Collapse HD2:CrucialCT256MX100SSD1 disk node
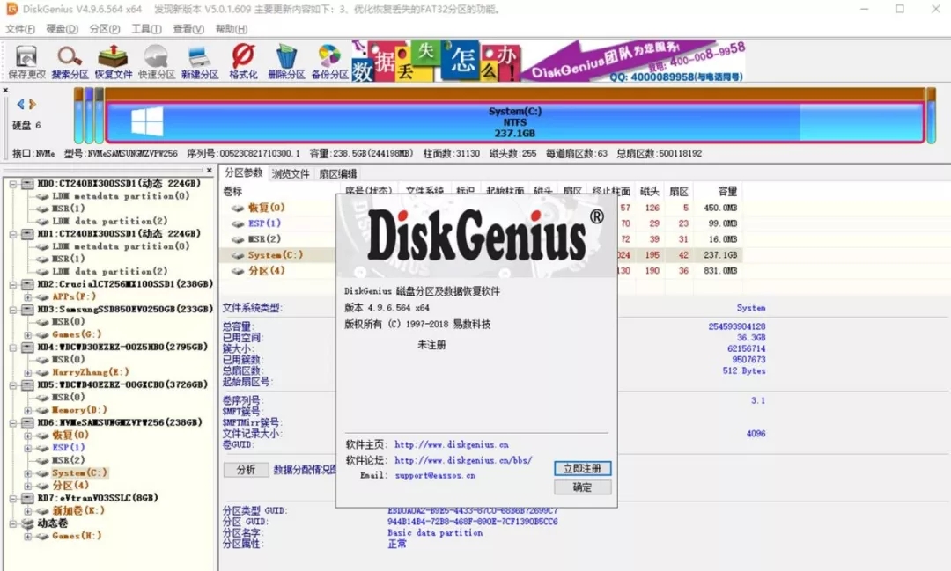 12,283
